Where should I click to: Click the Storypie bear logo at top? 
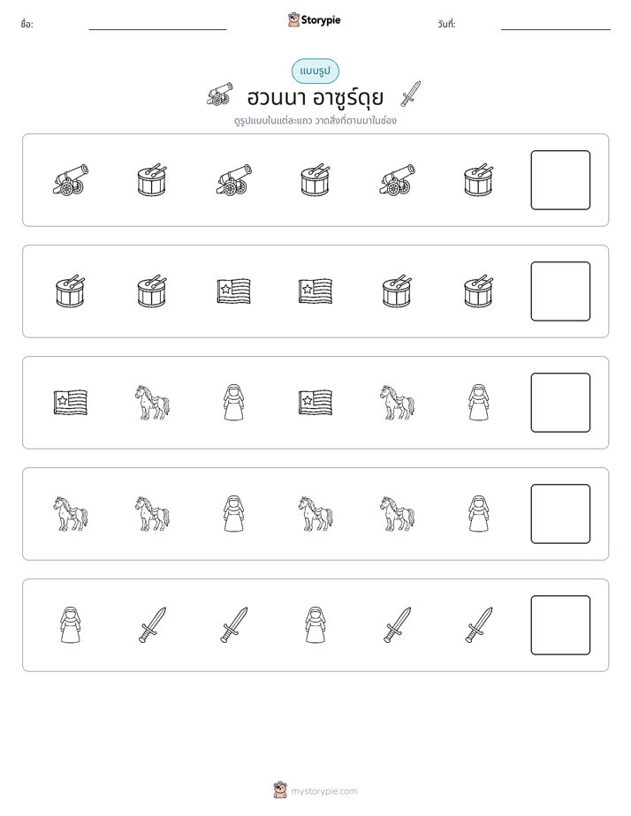(x=293, y=19)
